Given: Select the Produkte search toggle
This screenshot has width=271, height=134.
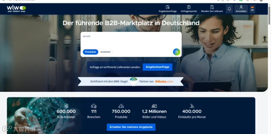Looking at the screenshot, I should coord(90,52).
